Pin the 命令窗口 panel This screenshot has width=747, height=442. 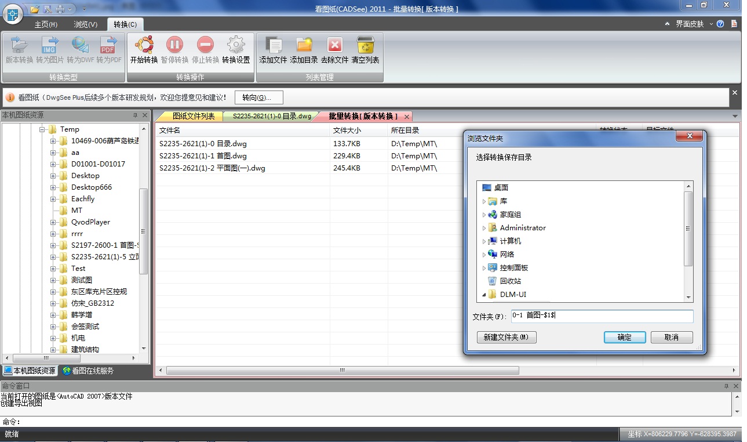click(x=726, y=386)
